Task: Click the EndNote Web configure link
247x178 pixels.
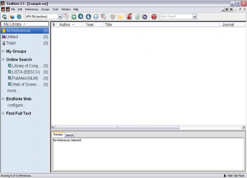Action: (17, 105)
